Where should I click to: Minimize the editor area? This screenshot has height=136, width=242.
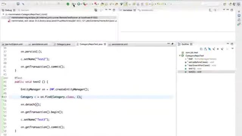click(x=168, y=44)
